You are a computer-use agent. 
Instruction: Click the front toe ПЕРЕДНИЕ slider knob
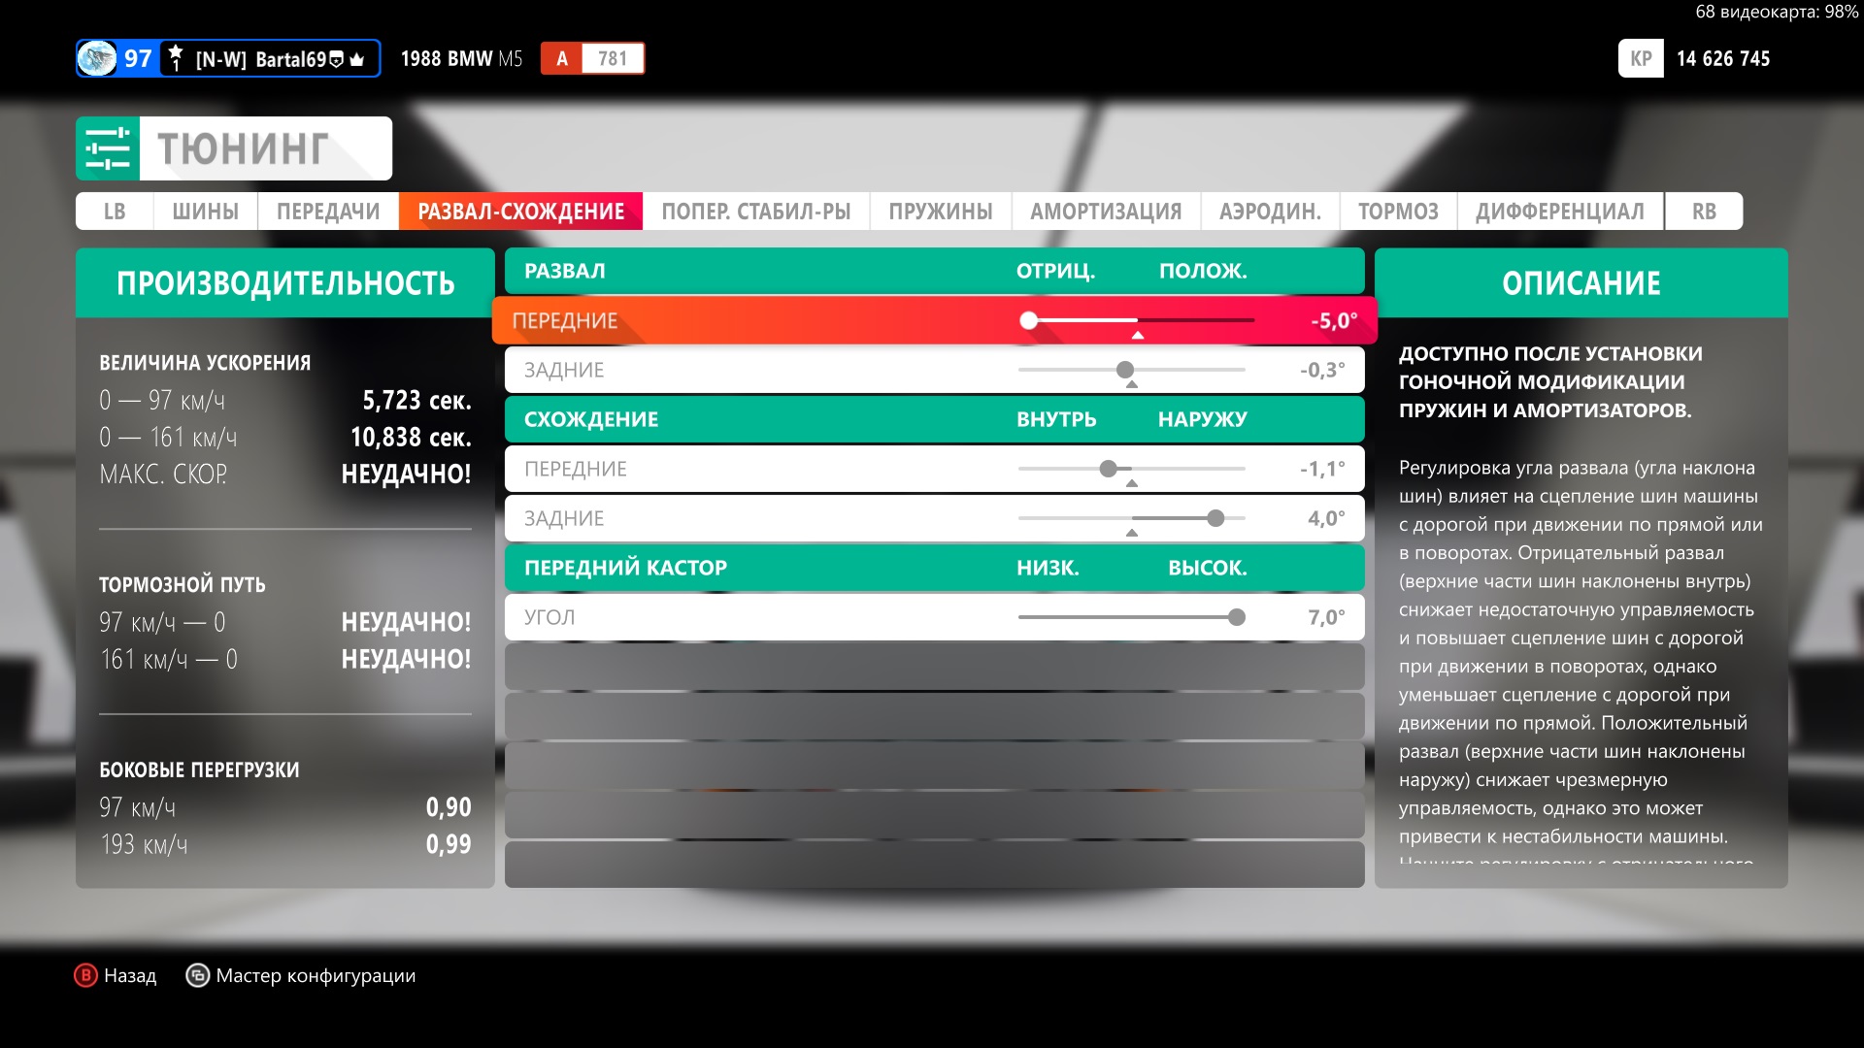click(x=1109, y=469)
